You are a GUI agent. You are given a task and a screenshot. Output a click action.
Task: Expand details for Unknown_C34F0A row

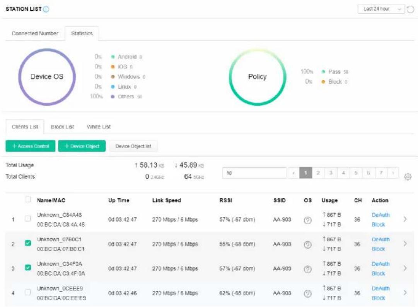(x=405, y=268)
